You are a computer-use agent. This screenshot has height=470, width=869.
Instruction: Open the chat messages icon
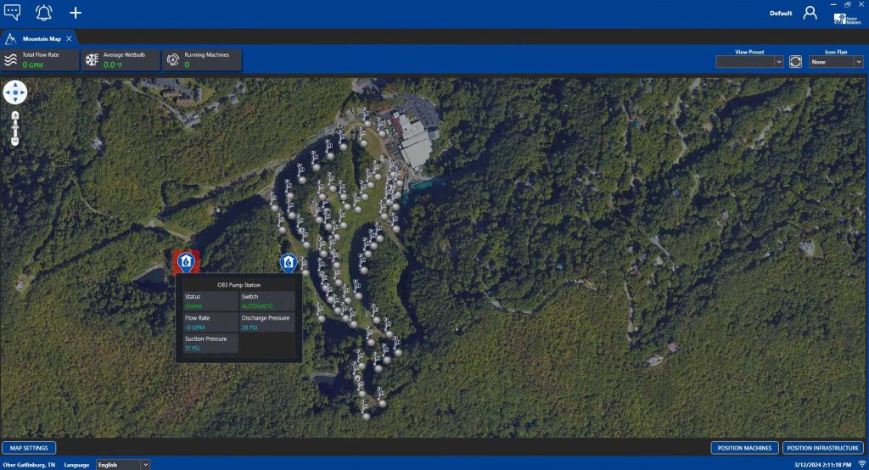pos(12,13)
